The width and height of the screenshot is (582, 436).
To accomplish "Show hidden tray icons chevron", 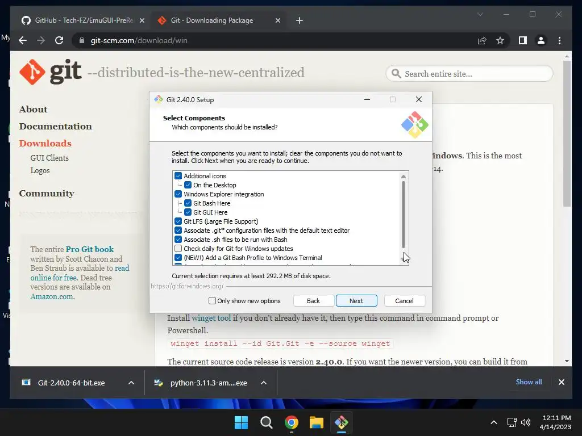I will pyautogui.click(x=494, y=422).
